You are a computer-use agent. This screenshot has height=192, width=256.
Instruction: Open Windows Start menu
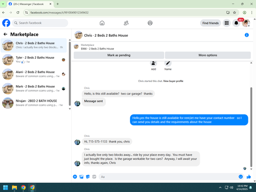pyautogui.click(x=6, y=187)
